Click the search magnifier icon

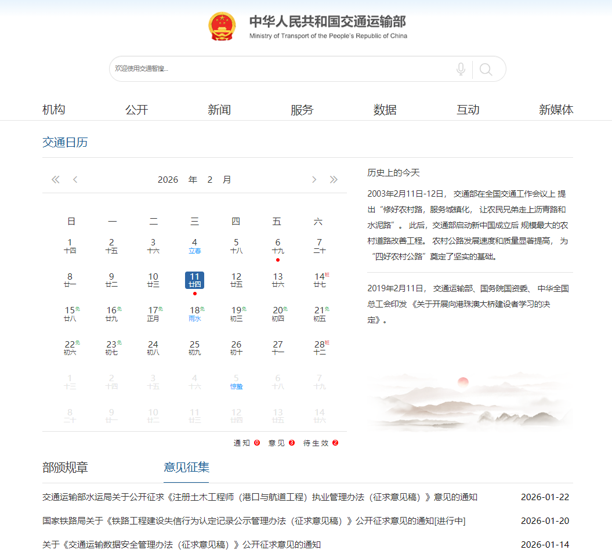point(486,68)
